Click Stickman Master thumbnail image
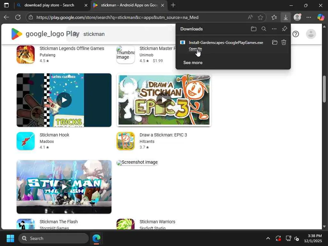Viewport: 328px width, 246px height. (126, 54)
